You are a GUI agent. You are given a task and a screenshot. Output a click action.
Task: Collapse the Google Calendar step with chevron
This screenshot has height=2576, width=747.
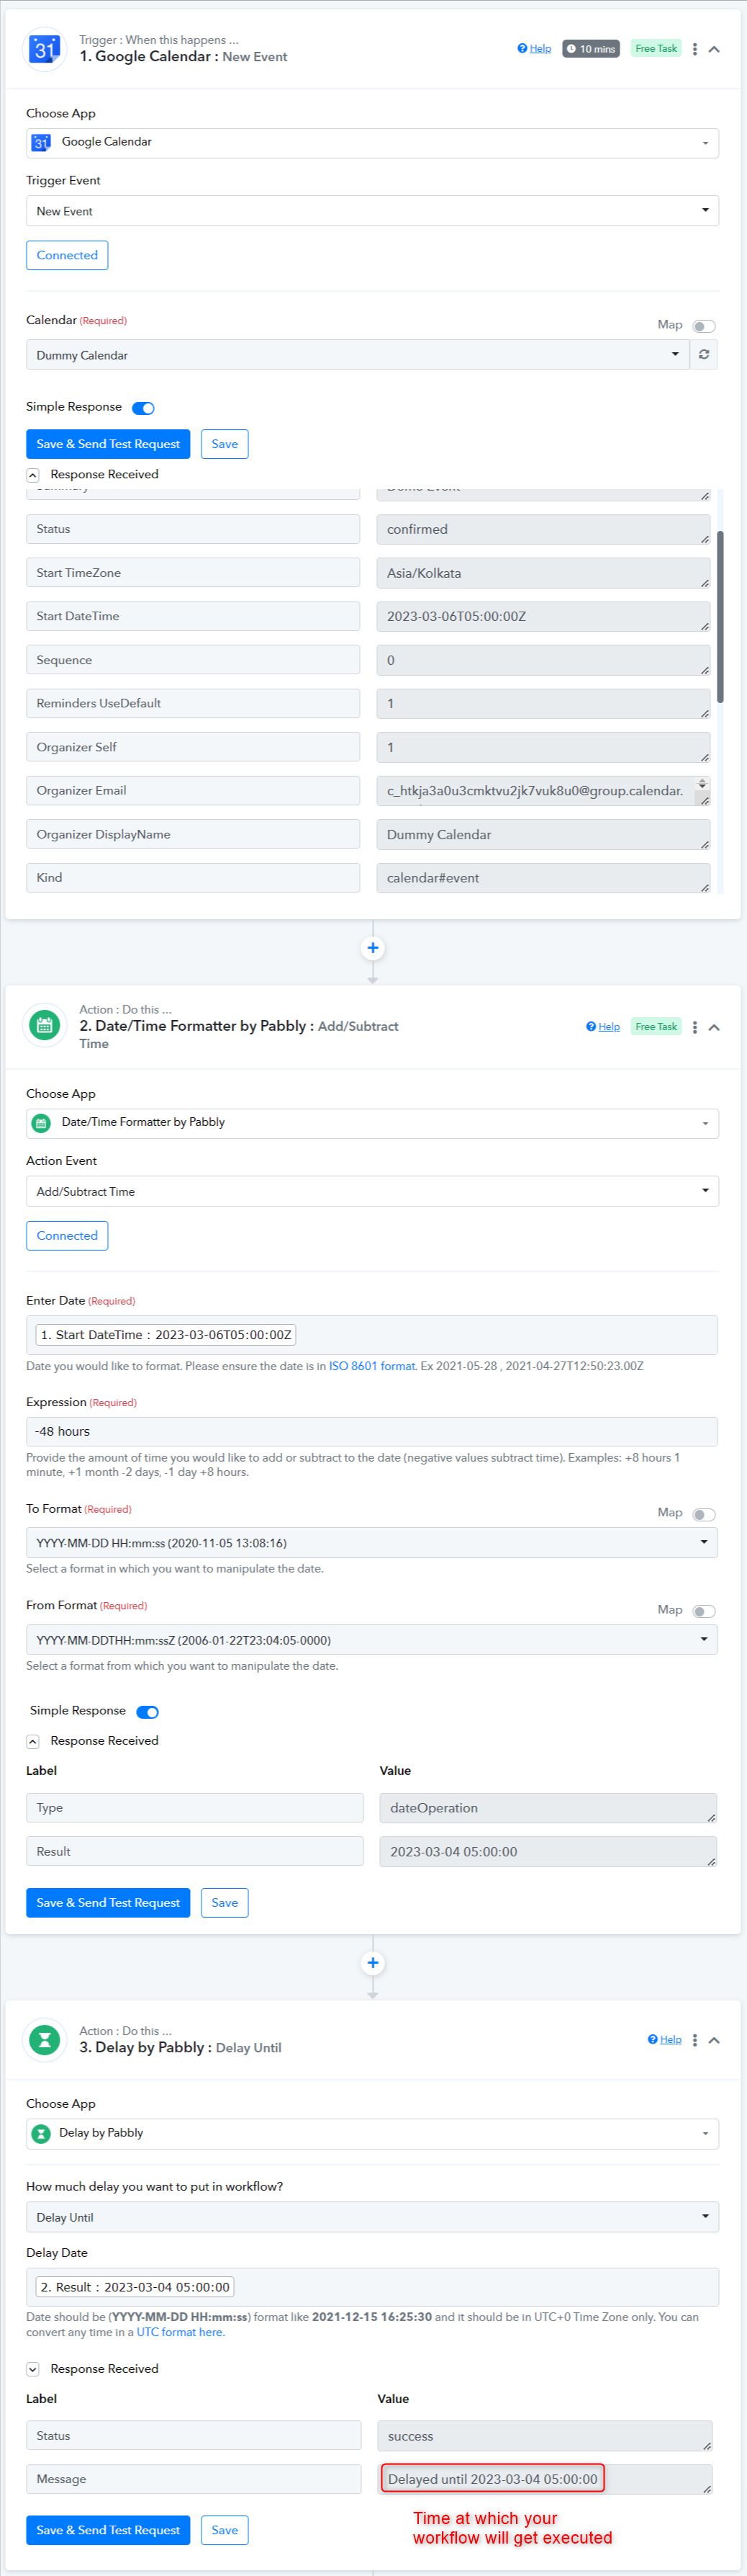pos(715,49)
